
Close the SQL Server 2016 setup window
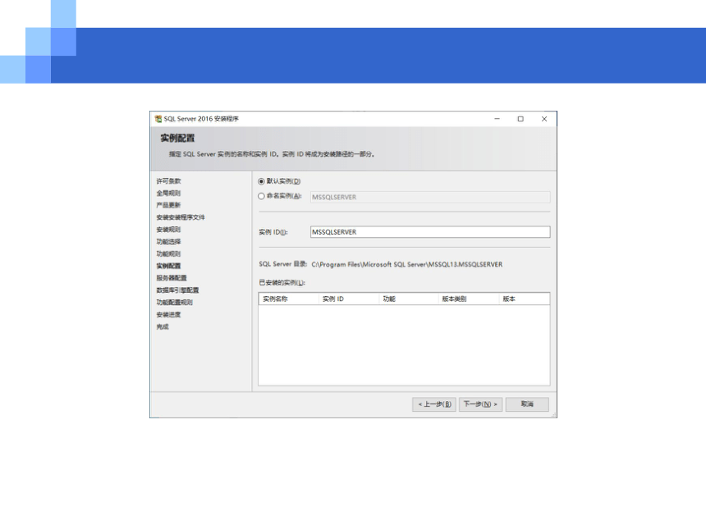point(544,119)
